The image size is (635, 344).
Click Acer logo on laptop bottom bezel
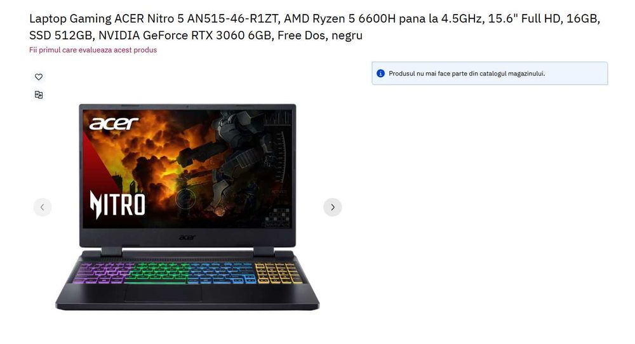tap(187, 237)
